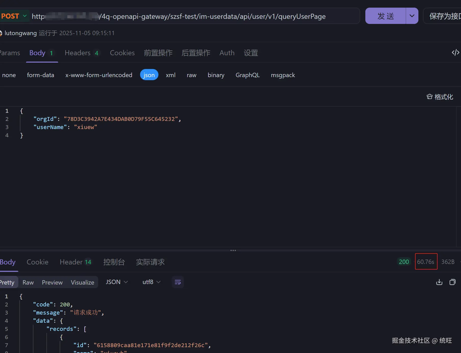The height and width of the screenshot is (353, 461).
Task: Switch response view to Visualize
Action: (82, 282)
